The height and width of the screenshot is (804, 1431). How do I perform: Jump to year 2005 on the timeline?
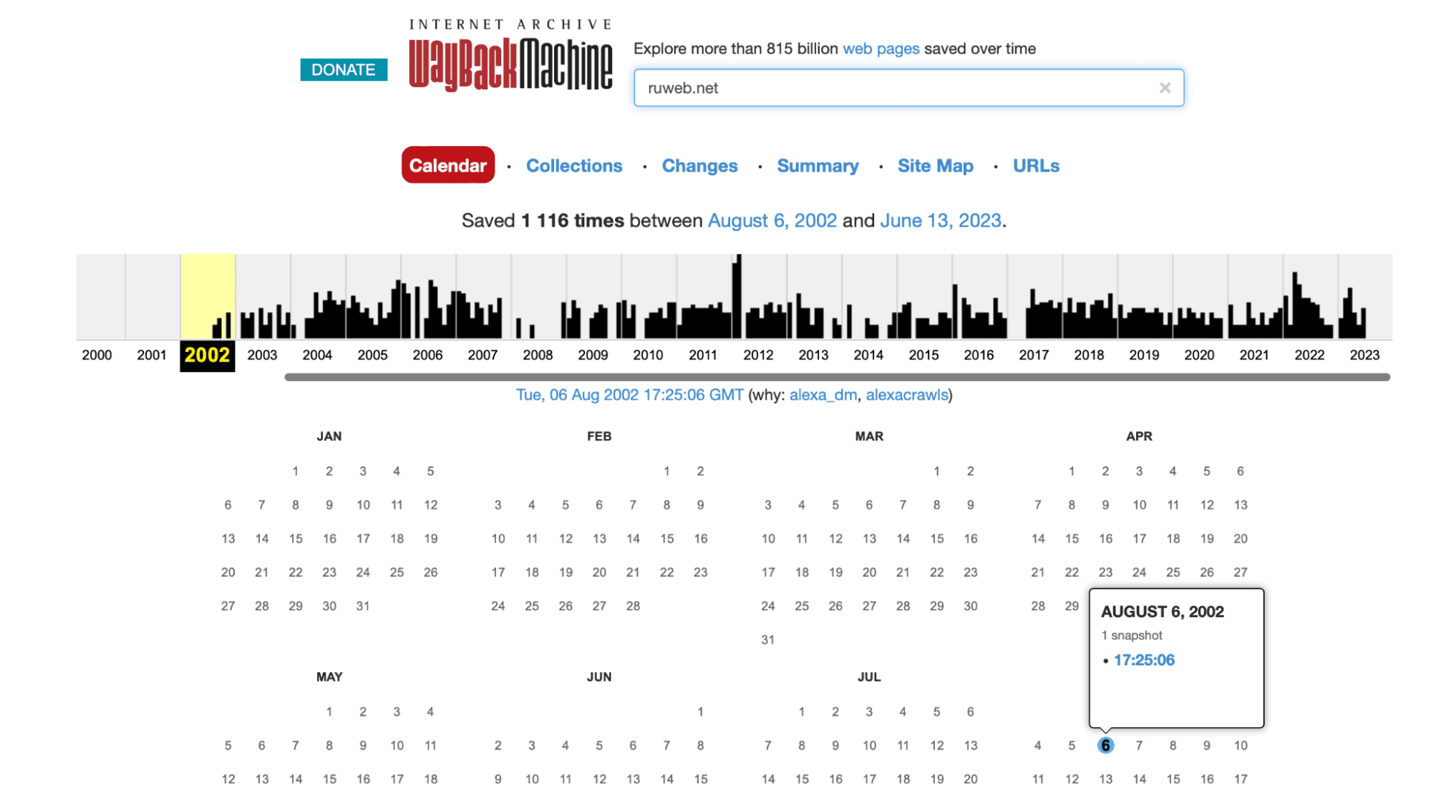pos(372,355)
